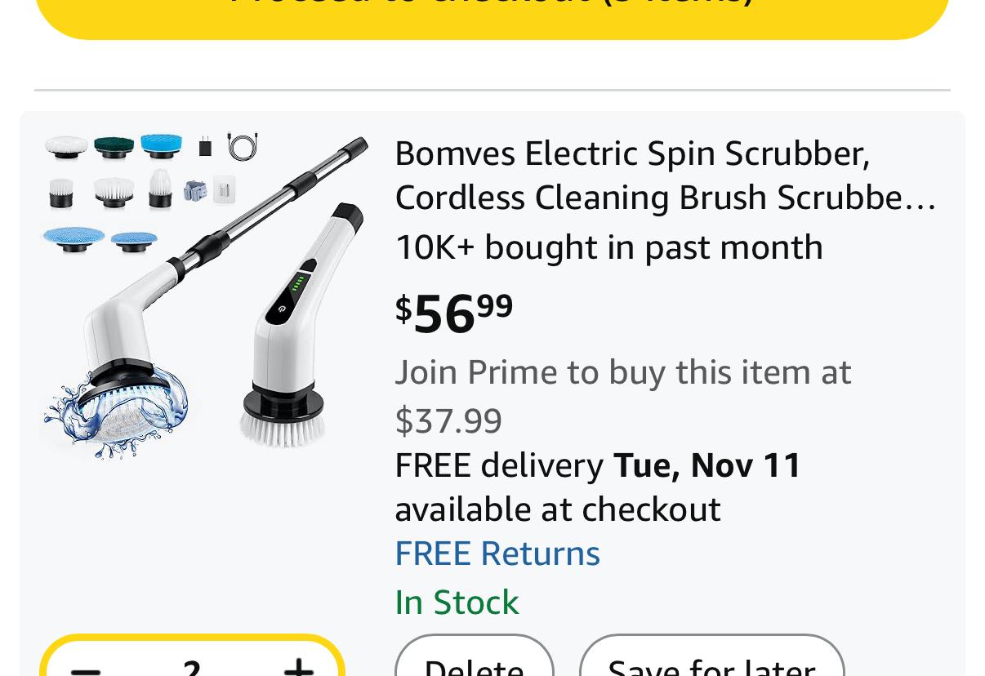Tap the 10K+ bought in past month text
This screenshot has height=676, width=985.
608,247
